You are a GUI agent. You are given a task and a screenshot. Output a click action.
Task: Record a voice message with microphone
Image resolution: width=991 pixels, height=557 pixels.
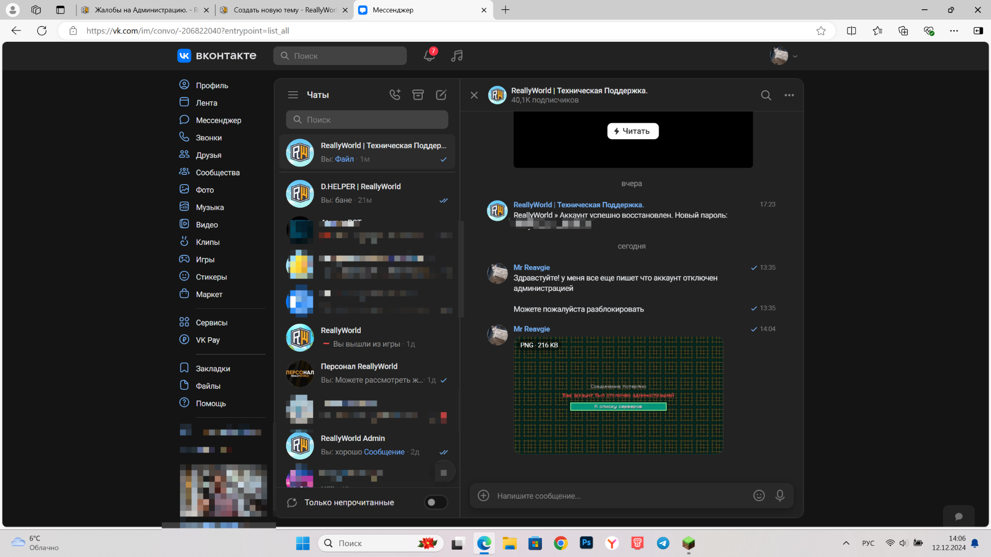click(x=780, y=496)
